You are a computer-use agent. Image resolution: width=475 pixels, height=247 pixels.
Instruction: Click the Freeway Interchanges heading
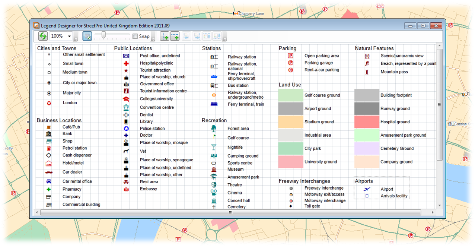[305, 181]
